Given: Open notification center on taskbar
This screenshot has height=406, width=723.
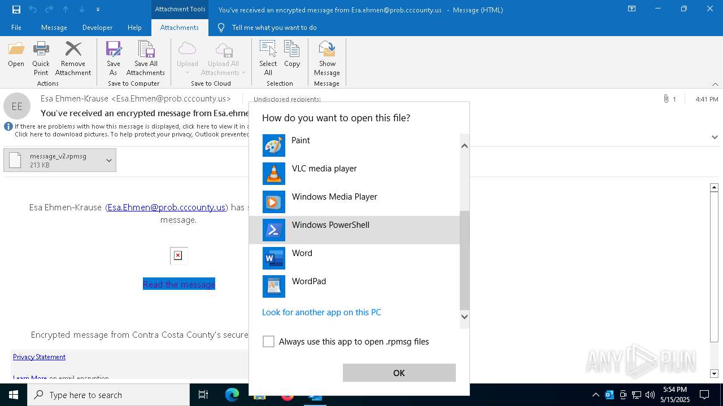Looking at the screenshot, I should [704, 395].
